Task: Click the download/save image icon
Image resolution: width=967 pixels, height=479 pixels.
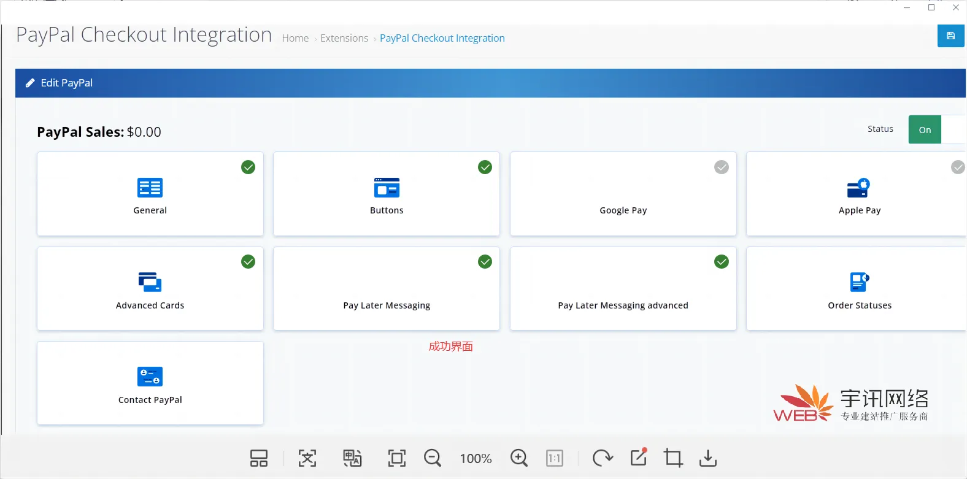Action: [x=708, y=458]
